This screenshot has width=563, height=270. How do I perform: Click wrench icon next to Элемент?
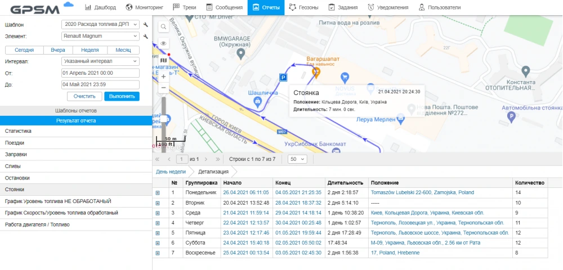coord(146,37)
